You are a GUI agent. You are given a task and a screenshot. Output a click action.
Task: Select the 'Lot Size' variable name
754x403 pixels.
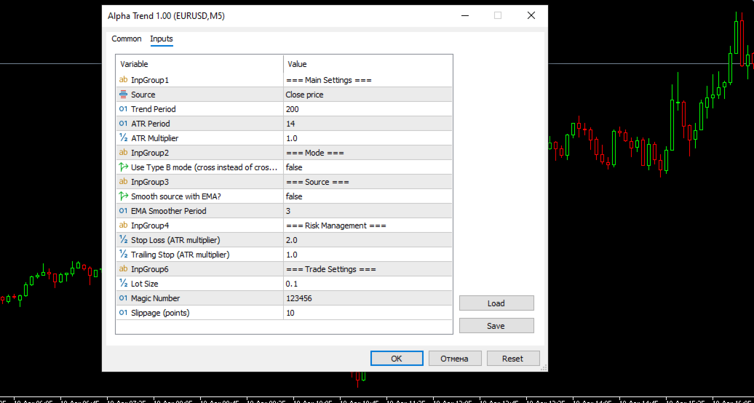pos(144,284)
